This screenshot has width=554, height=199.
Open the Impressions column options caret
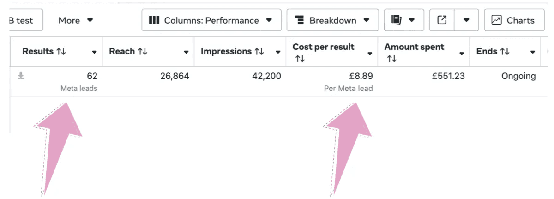coord(278,52)
